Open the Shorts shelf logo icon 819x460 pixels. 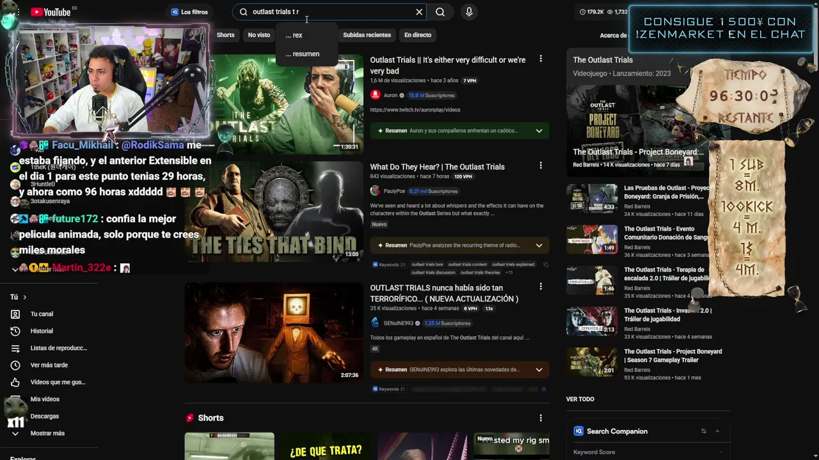[x=189, y=418]
